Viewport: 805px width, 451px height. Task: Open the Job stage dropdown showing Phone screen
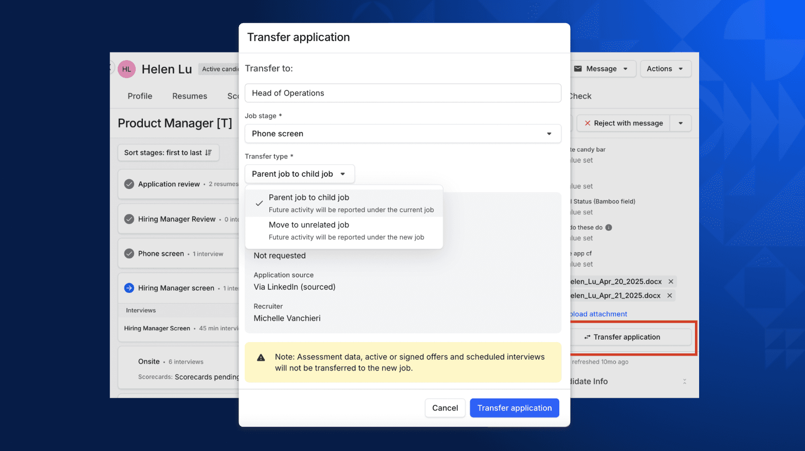point(403,134)
